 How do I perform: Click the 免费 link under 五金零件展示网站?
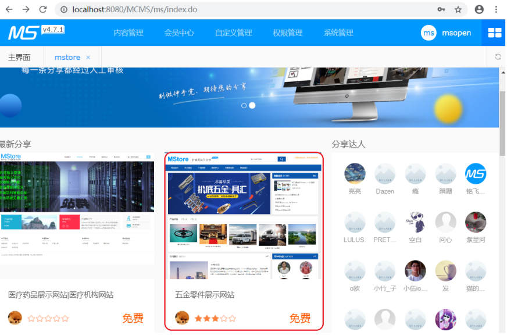(x=300, y=319)
